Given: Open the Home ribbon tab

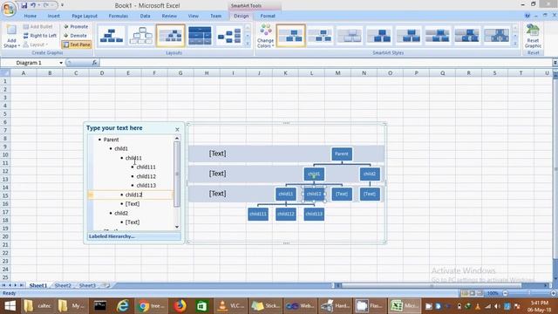Looking at the screenshot, I should tap(31, 16).
